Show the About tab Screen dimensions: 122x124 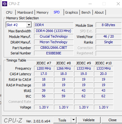click(x=99, y=12)
